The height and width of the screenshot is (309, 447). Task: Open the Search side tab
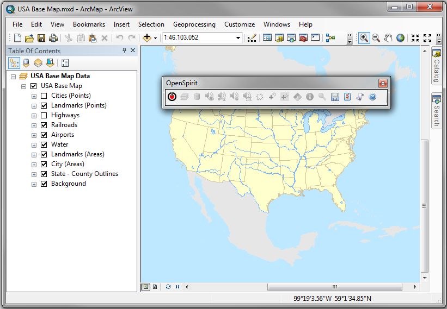437,111
